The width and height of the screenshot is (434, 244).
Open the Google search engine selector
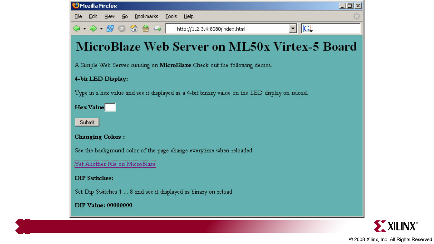click(x=308, y=29)
